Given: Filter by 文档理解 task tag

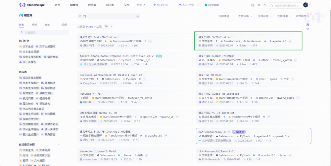Looking at the screenshot, I should [48, 114].
